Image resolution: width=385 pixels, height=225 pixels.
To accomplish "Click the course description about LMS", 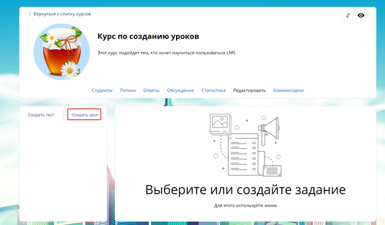I will tap(166, 53).
